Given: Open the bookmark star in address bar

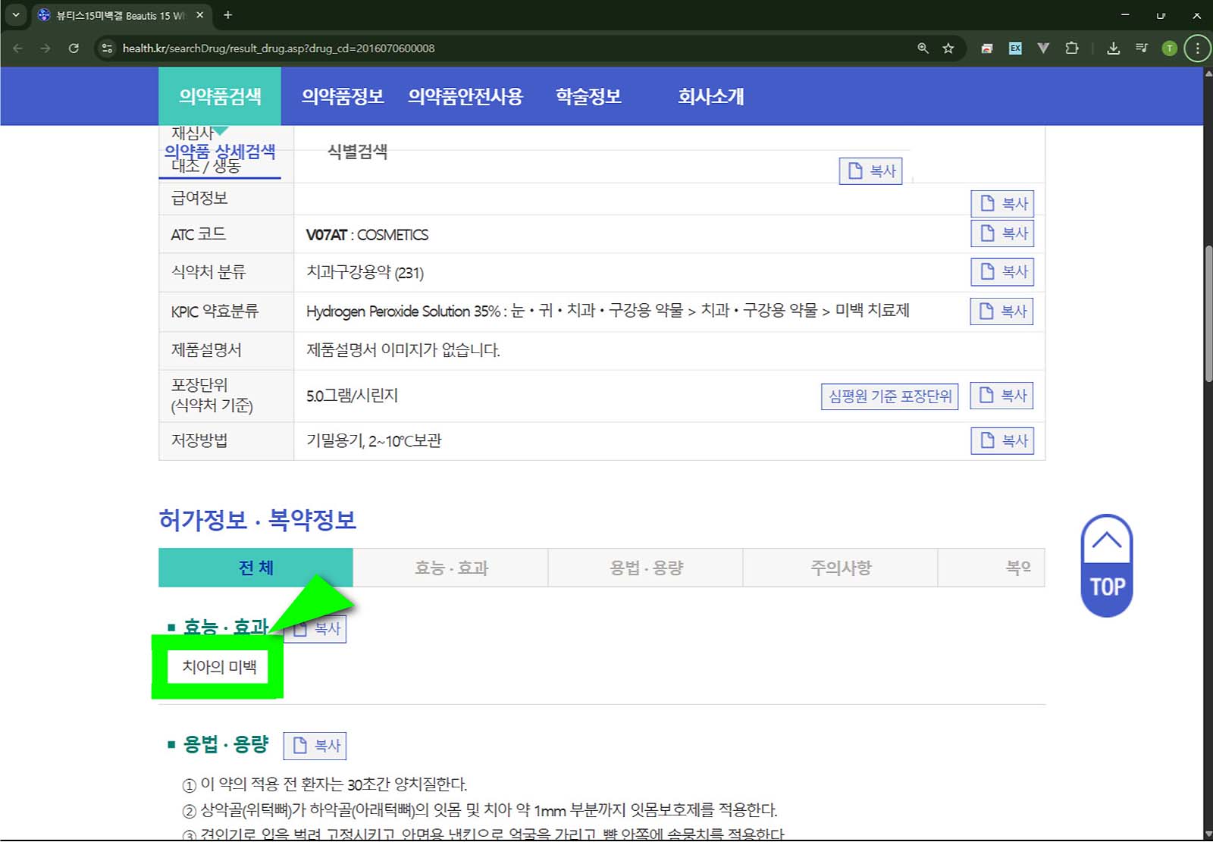Looking at the screenshot, I should (x=947, y=48).
